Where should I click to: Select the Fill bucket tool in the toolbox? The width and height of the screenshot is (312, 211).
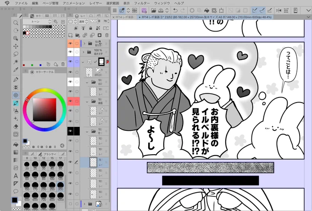tap(16, 144)
